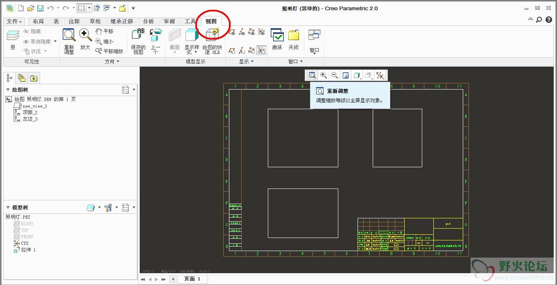Collapse the 绘图树 panel triangle
557x285 pixels.
pyautogui.click(x=8, y=90)
